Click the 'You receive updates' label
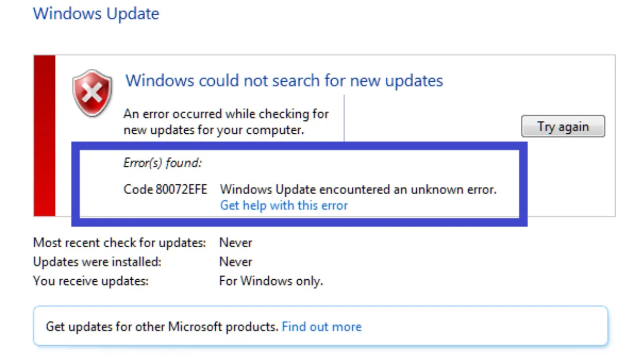Screen dimensions: 629x354 click(x=90, y=281)
